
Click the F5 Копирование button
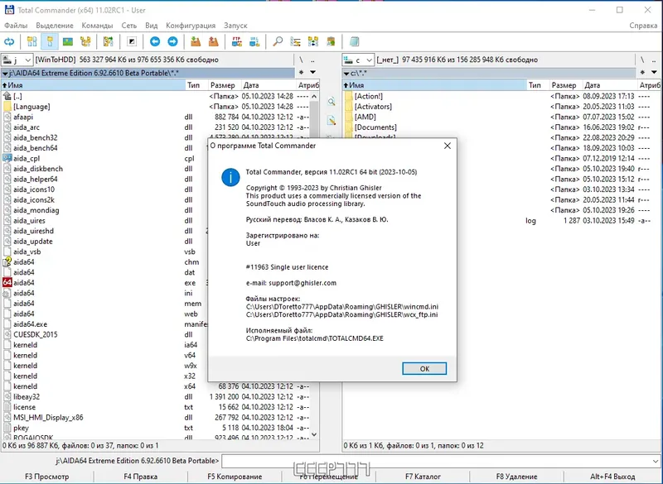[x=235, y=477]
